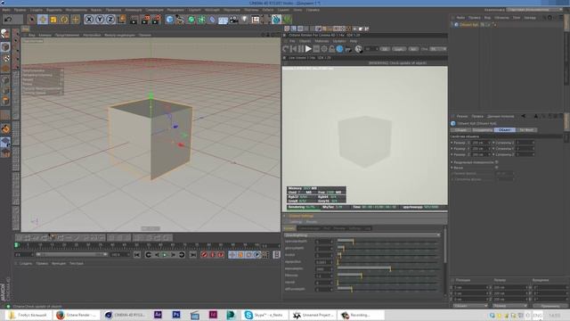The image size is (570, 321).
Task: Open Octane settings gear icon
Action: pos(324,49)
